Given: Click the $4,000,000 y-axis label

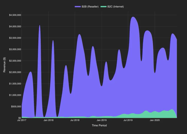Looking at the screenshot, I should click(15, 27).
